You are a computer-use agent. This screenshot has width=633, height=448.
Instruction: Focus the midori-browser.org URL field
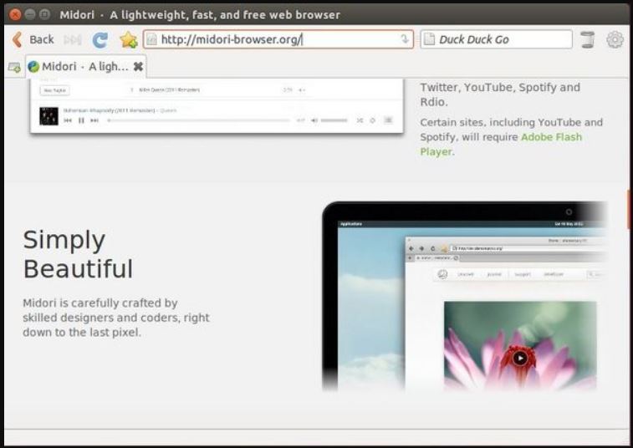[278, 39]
